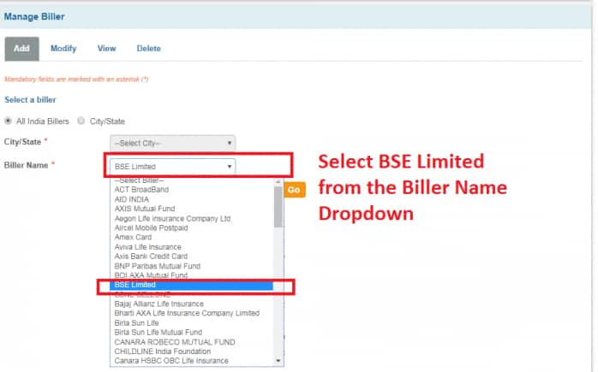Click the list scrollbar up arrow
This screenshot has width=598, height=372.
[x=278, y=181]
